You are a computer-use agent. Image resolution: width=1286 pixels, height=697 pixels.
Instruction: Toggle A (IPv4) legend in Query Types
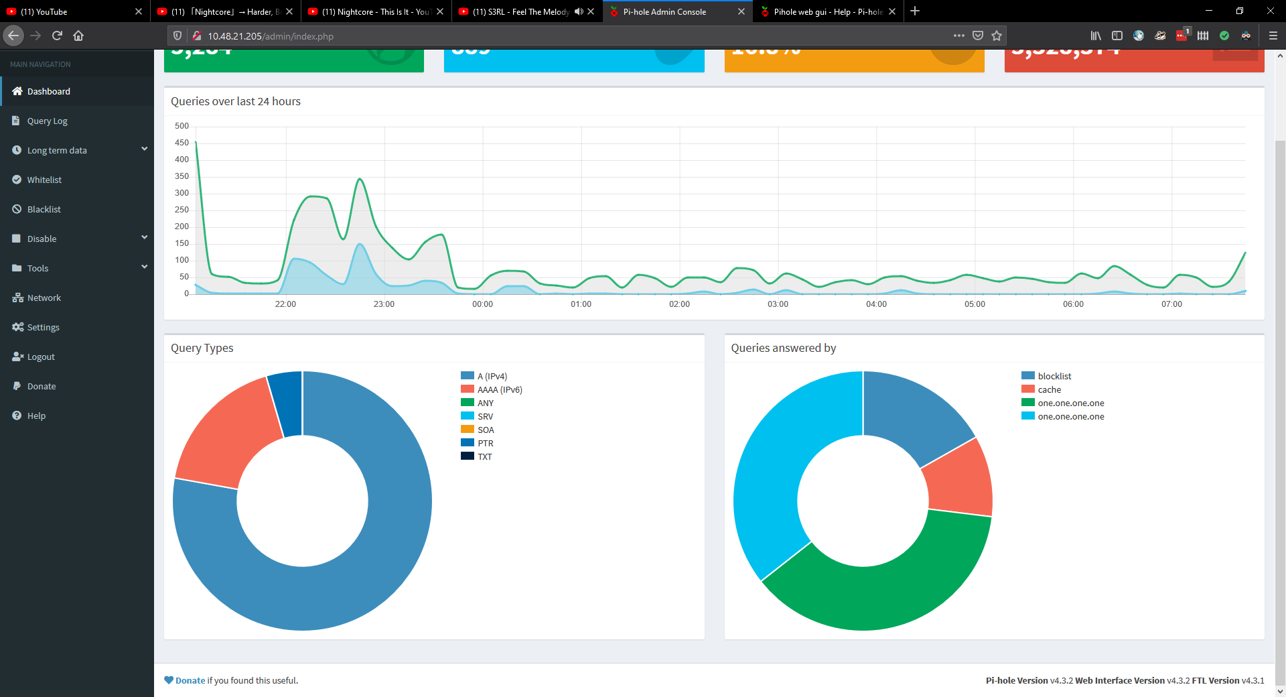pos(484,376)
